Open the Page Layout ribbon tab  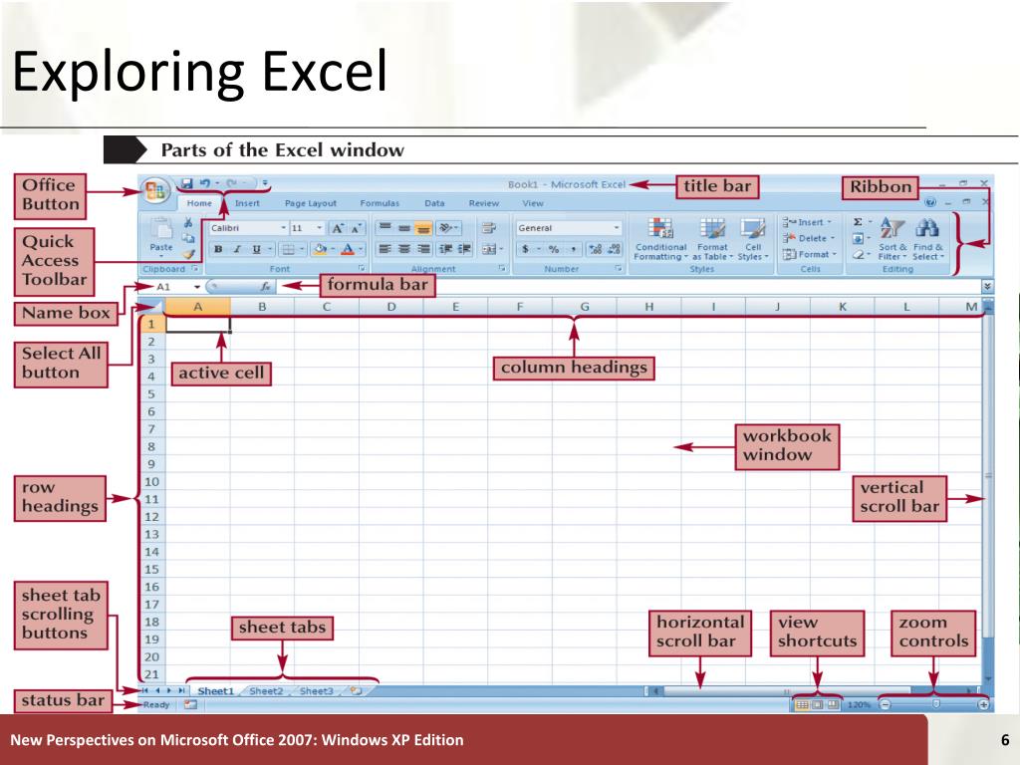311,203
